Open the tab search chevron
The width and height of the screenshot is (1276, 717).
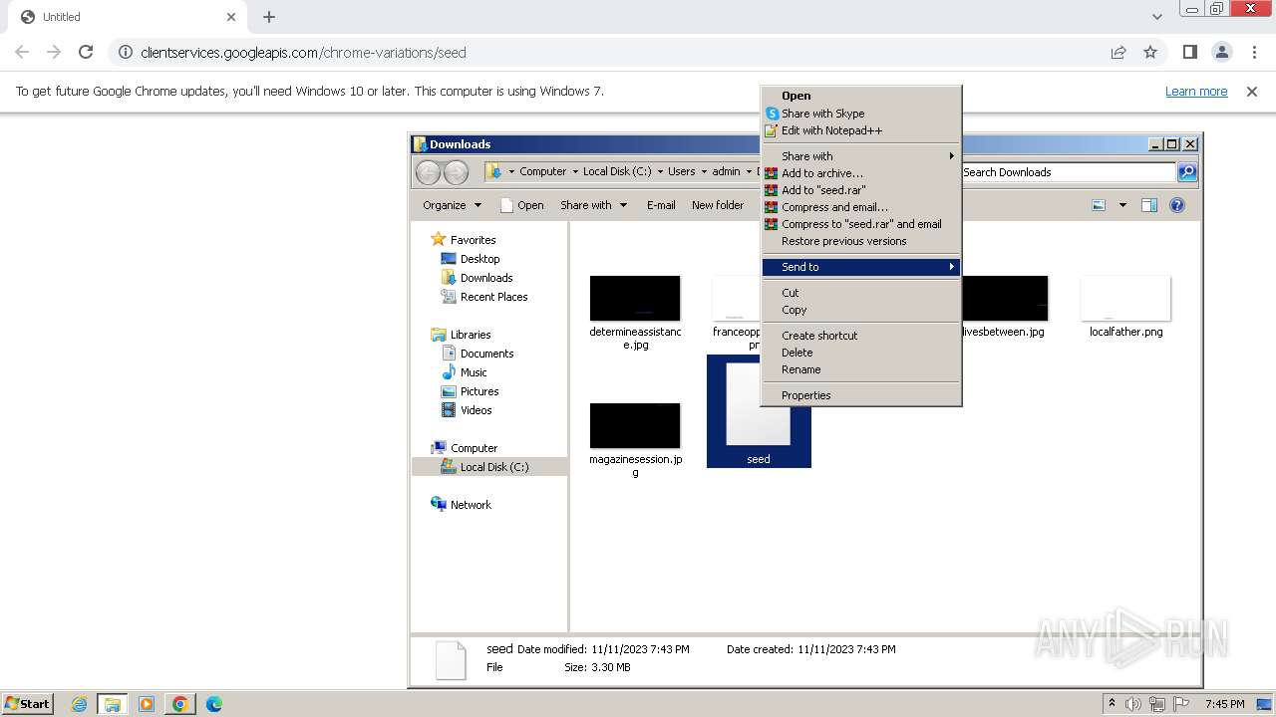(1157, 17)
